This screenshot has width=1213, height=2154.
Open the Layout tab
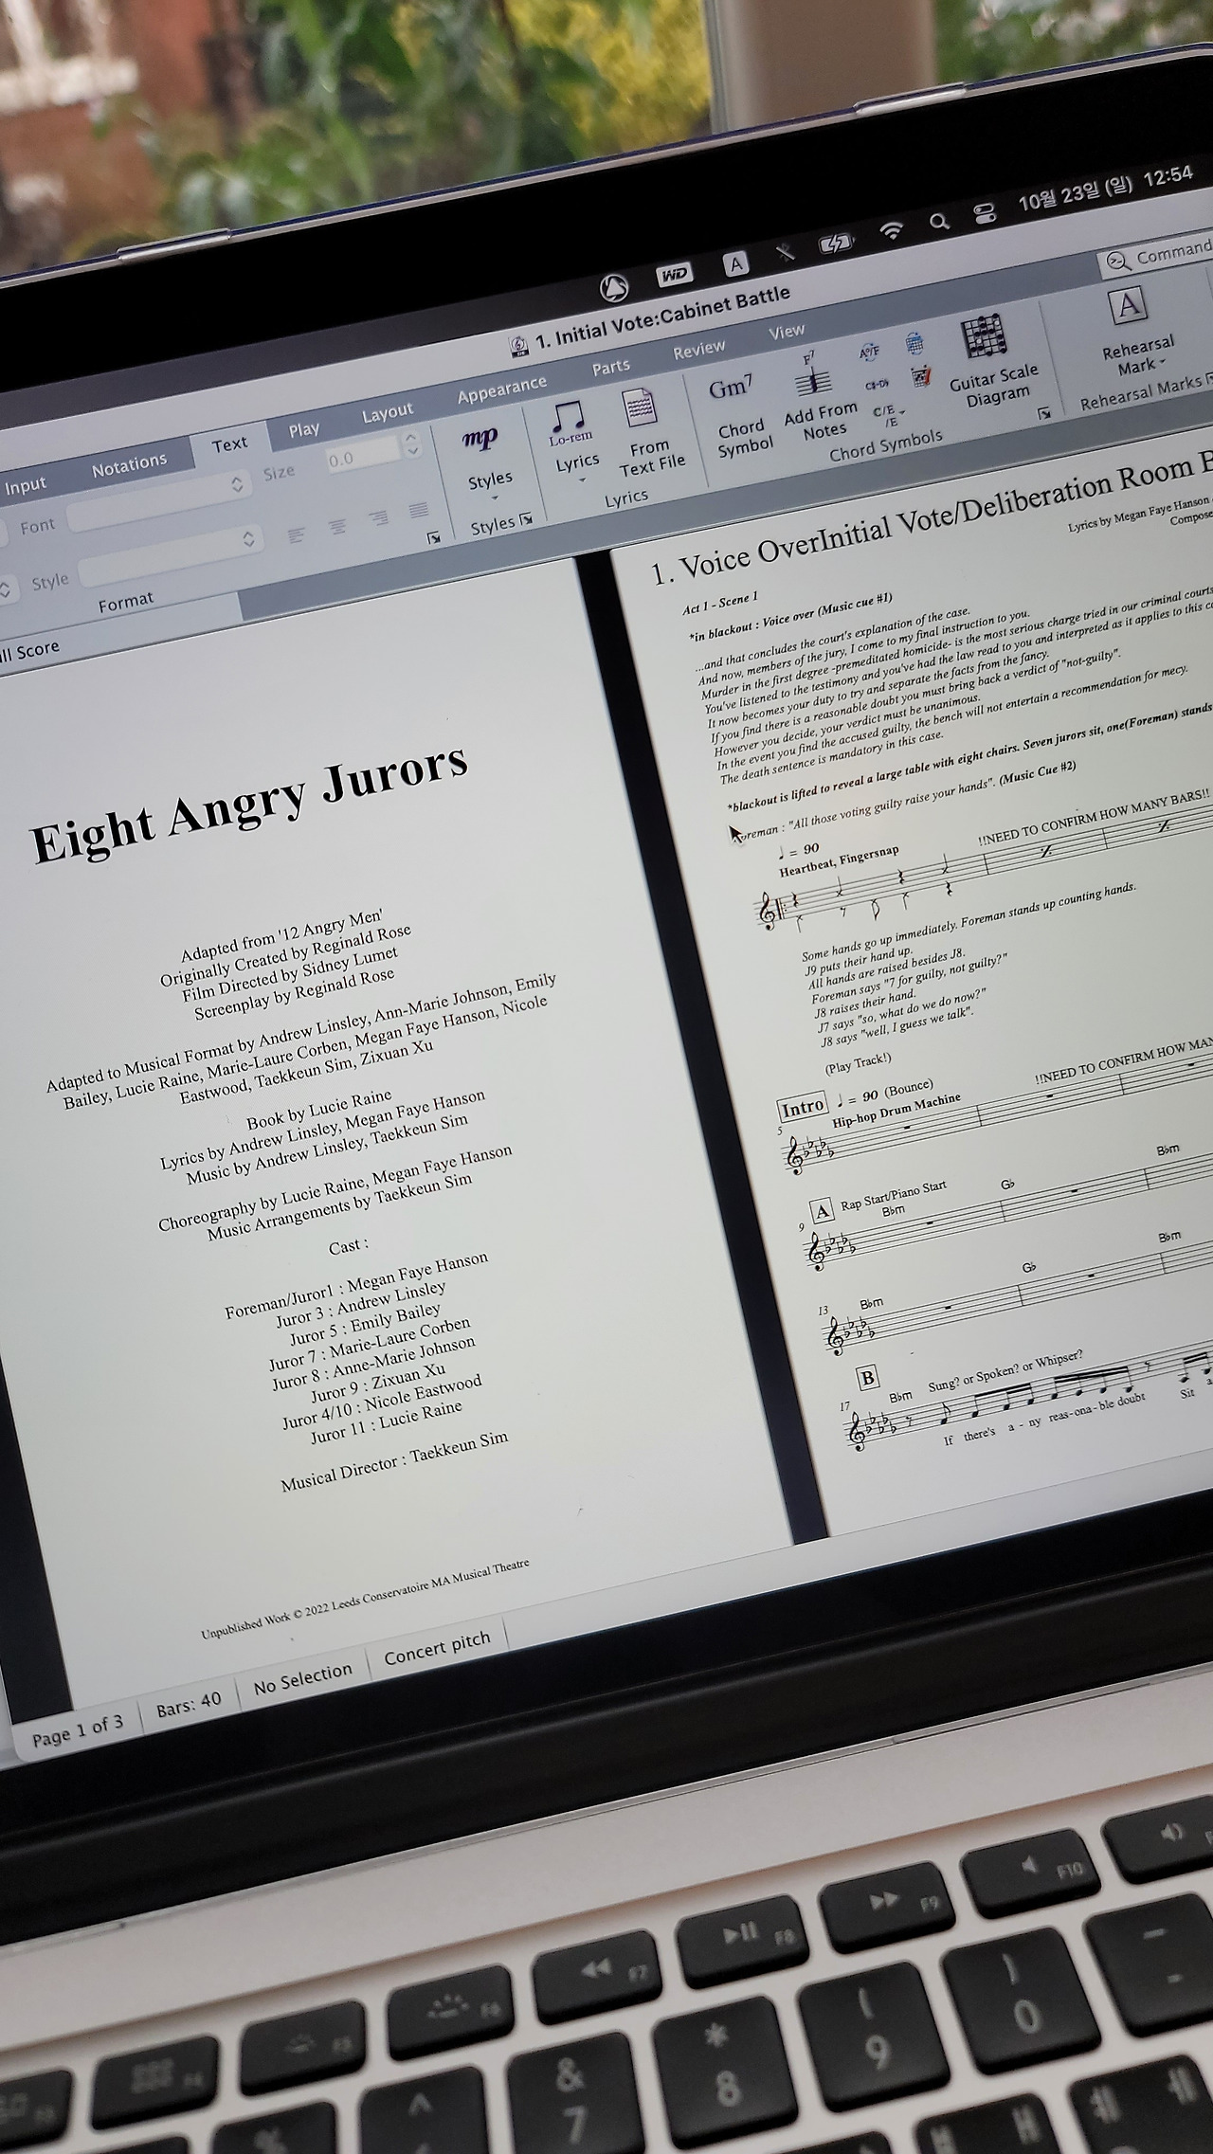coord(387,413)
